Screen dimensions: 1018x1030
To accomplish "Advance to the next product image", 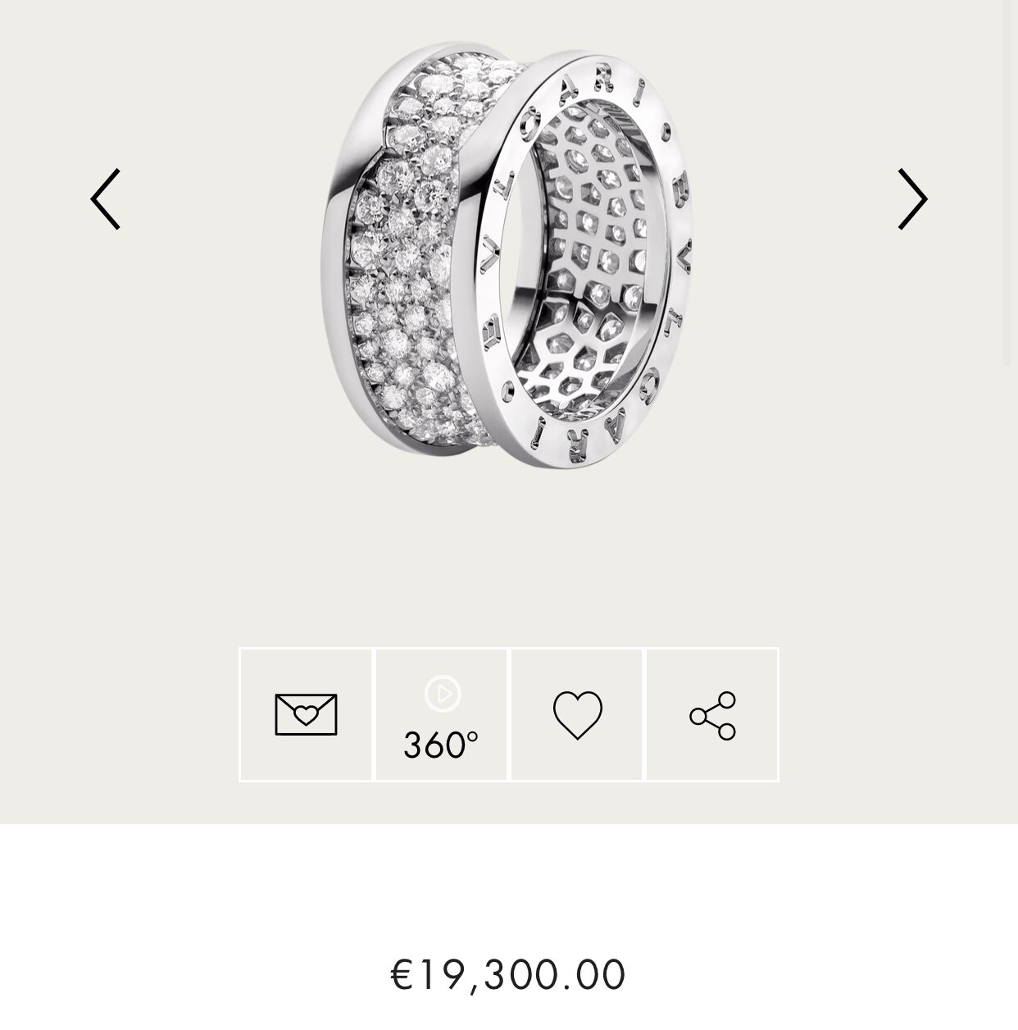I will [x=912, y=199].
